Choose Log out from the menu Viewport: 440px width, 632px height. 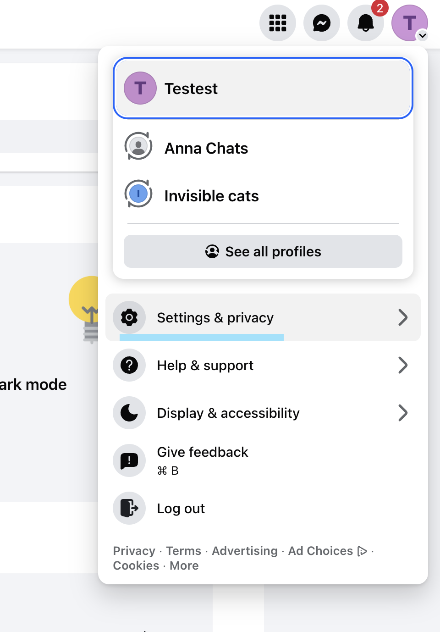click(x=181, y=509)
